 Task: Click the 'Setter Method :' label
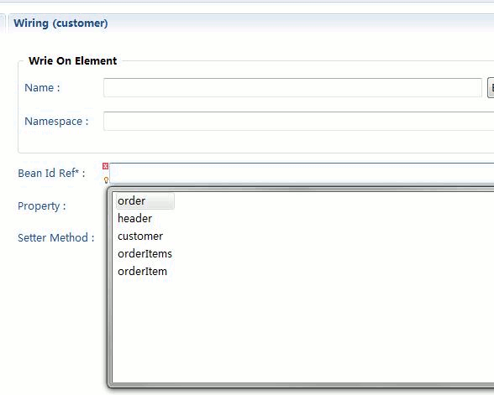tap(55, 238)
